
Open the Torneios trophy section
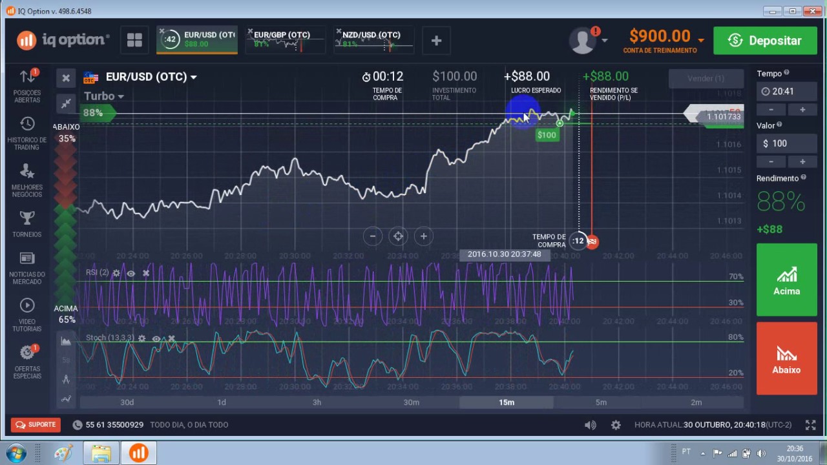pyautogui.click(x=27, y=224)
